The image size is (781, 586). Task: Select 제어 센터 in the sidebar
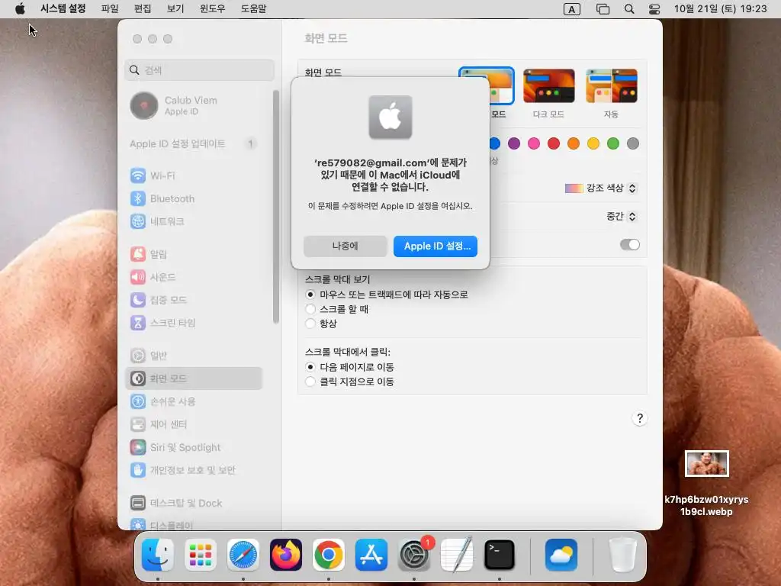[x=194, y=424]
